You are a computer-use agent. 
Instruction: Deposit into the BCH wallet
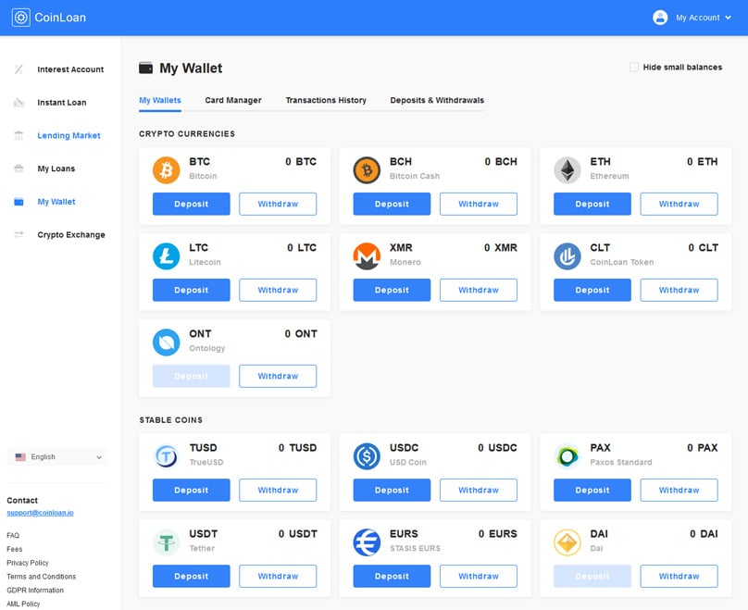click(x=392, y=205)
